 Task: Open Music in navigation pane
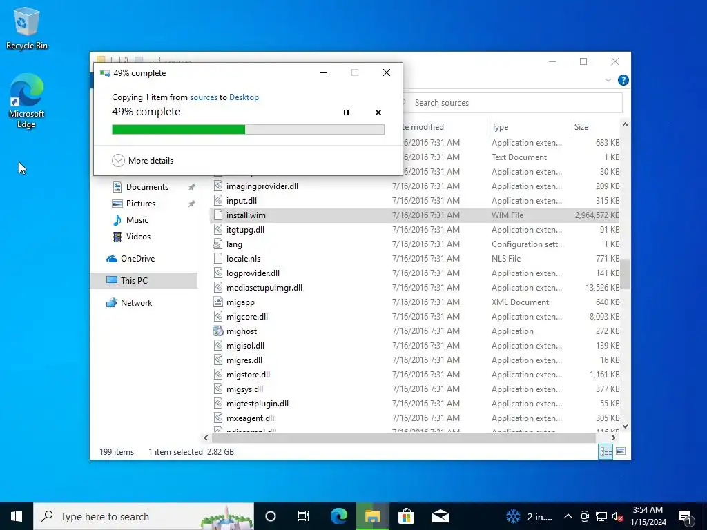tap(137, 220)
